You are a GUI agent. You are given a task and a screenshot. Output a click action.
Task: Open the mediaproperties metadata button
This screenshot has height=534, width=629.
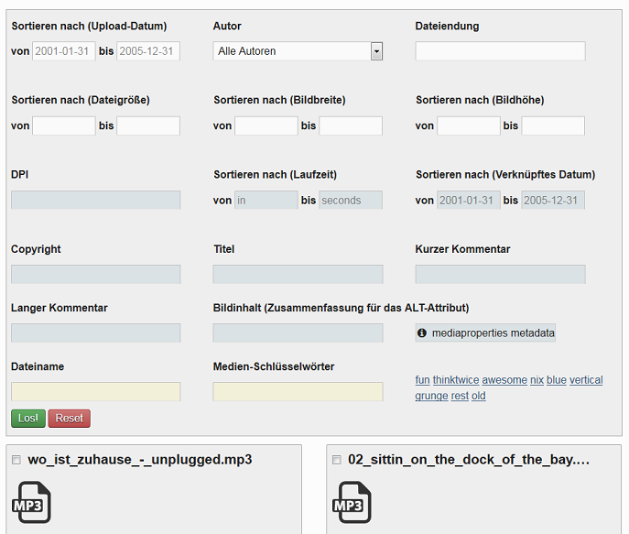(x=485, y=333)
